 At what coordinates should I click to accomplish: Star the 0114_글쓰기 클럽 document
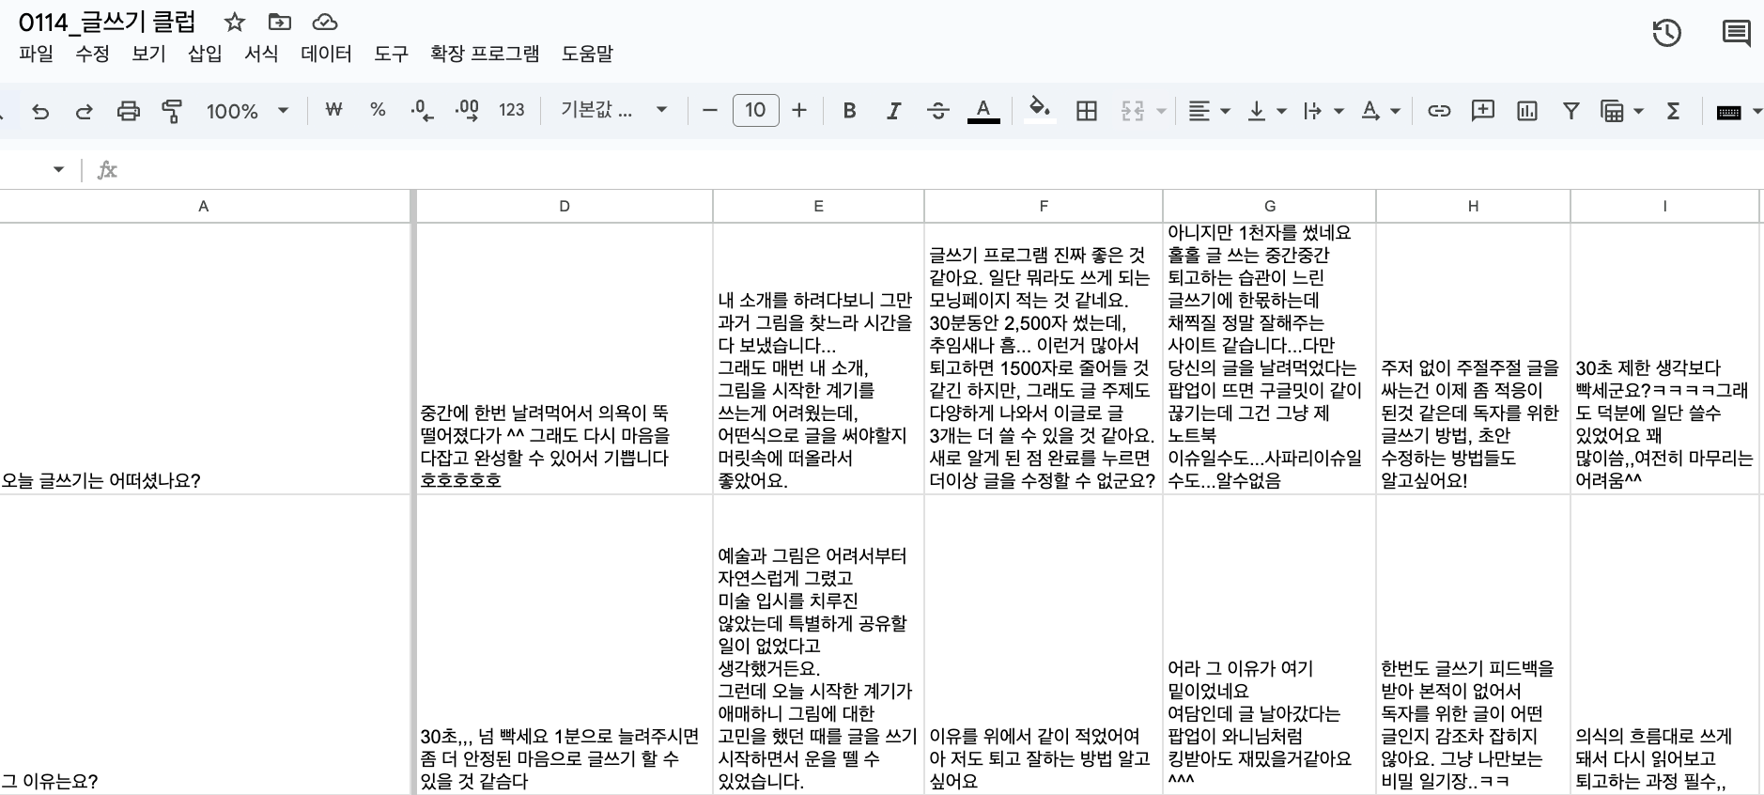coord(235,22)
